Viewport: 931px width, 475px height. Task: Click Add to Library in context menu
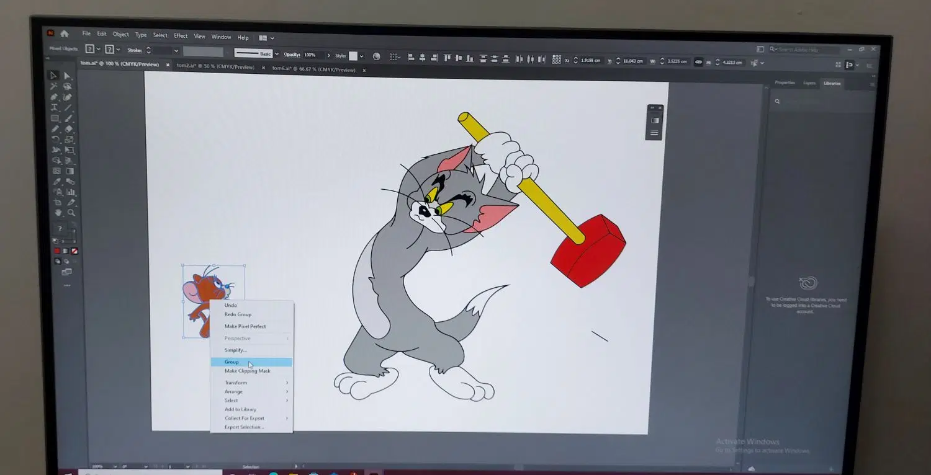251,409
